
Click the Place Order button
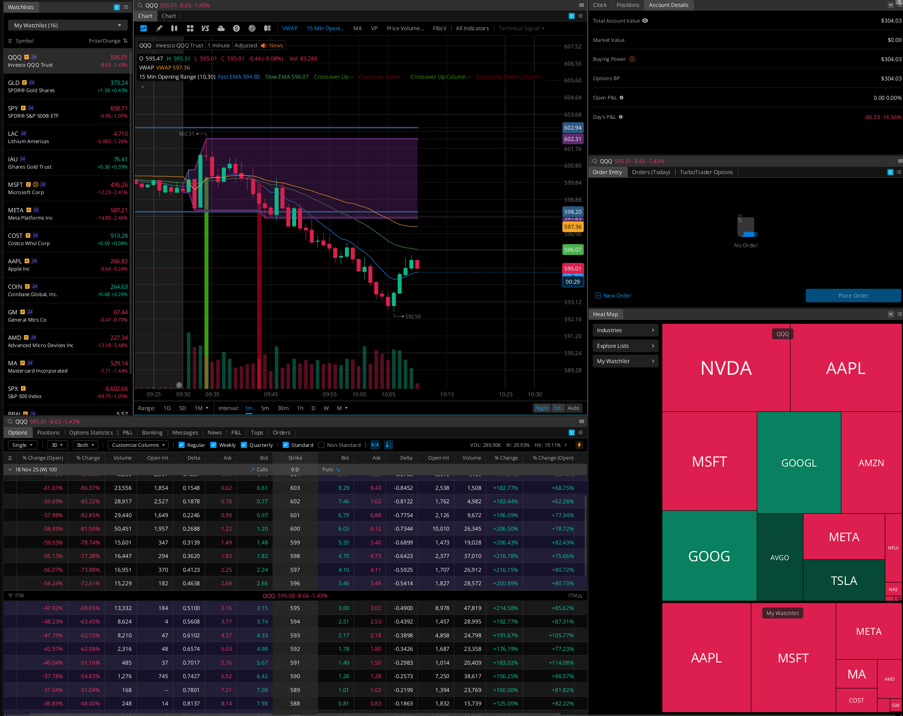coord(853,296)
